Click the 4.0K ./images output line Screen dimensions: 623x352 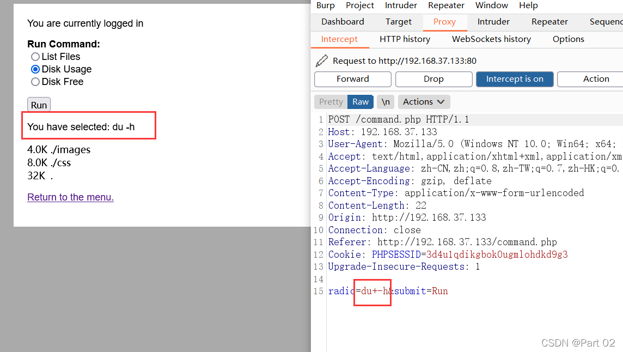click(x=59, y=150)
